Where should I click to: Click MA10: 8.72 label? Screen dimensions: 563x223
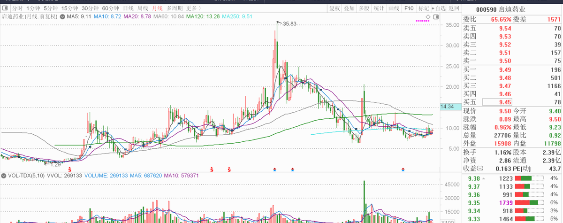pyautogui.click(x=107, y=16)
